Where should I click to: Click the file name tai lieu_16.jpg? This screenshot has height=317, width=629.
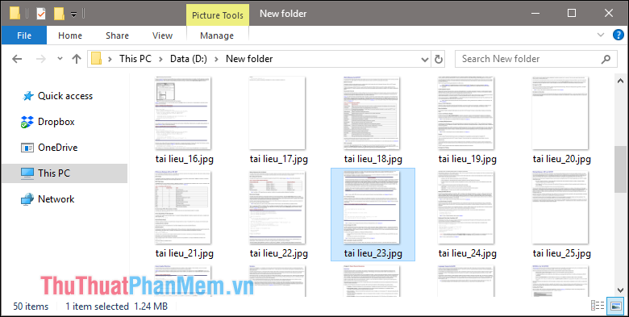[185, 159]
